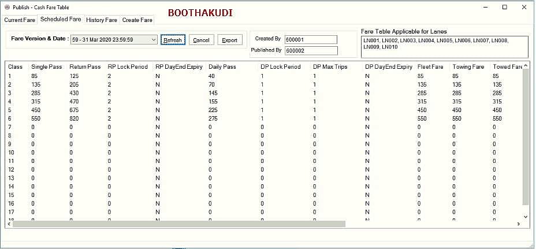
Task: Select the History Fare tab
Action: click(x=102, y=20)
